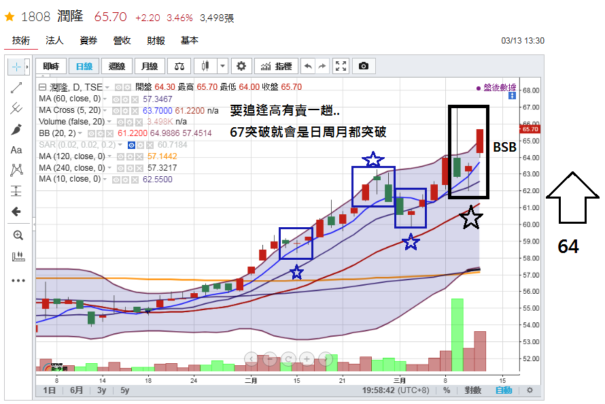Select the trend line drawing tool
This screenshot has height=404, width=605.
16,88
